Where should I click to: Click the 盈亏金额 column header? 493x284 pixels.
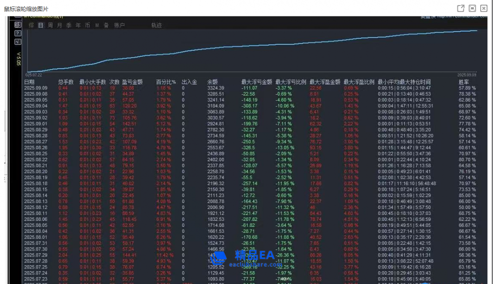coord(132,82)
